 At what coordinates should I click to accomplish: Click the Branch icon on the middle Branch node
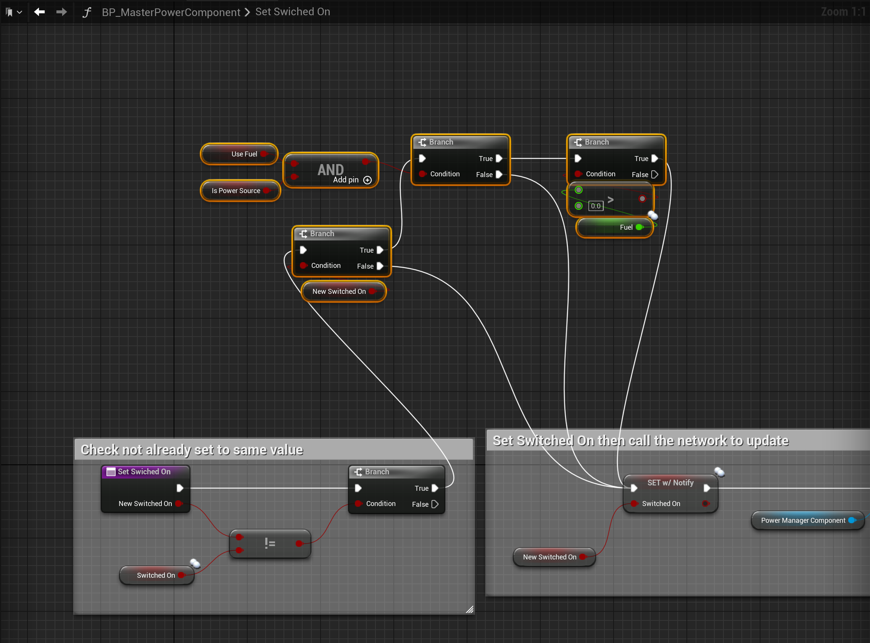click(x=422, y=142)
